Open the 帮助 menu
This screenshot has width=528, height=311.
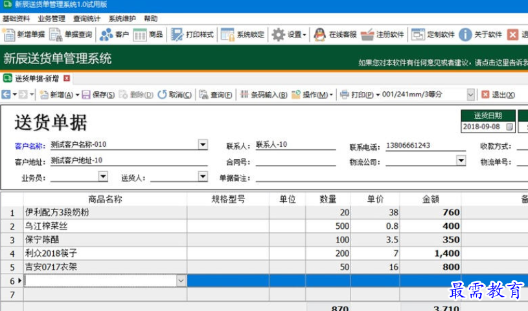(x=150, y=19)
